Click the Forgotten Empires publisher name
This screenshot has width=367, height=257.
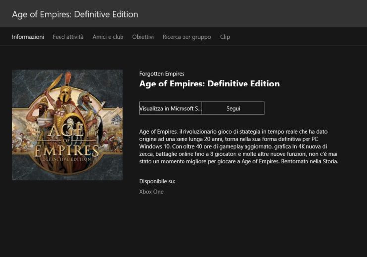pos(162,74)
